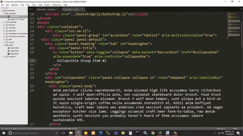Click the minimap code overview

point(234,25)
